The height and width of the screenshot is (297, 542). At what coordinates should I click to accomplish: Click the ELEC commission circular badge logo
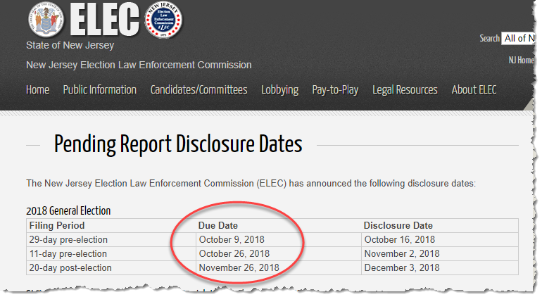pos(163,20)
